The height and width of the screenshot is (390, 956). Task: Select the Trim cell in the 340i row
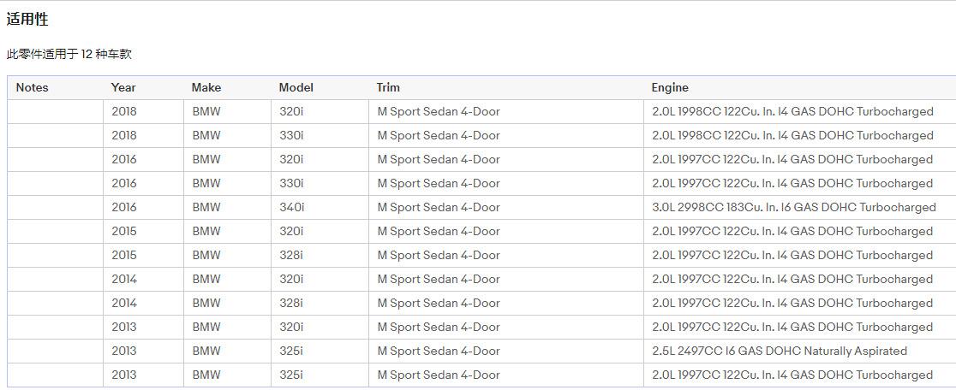439,207
